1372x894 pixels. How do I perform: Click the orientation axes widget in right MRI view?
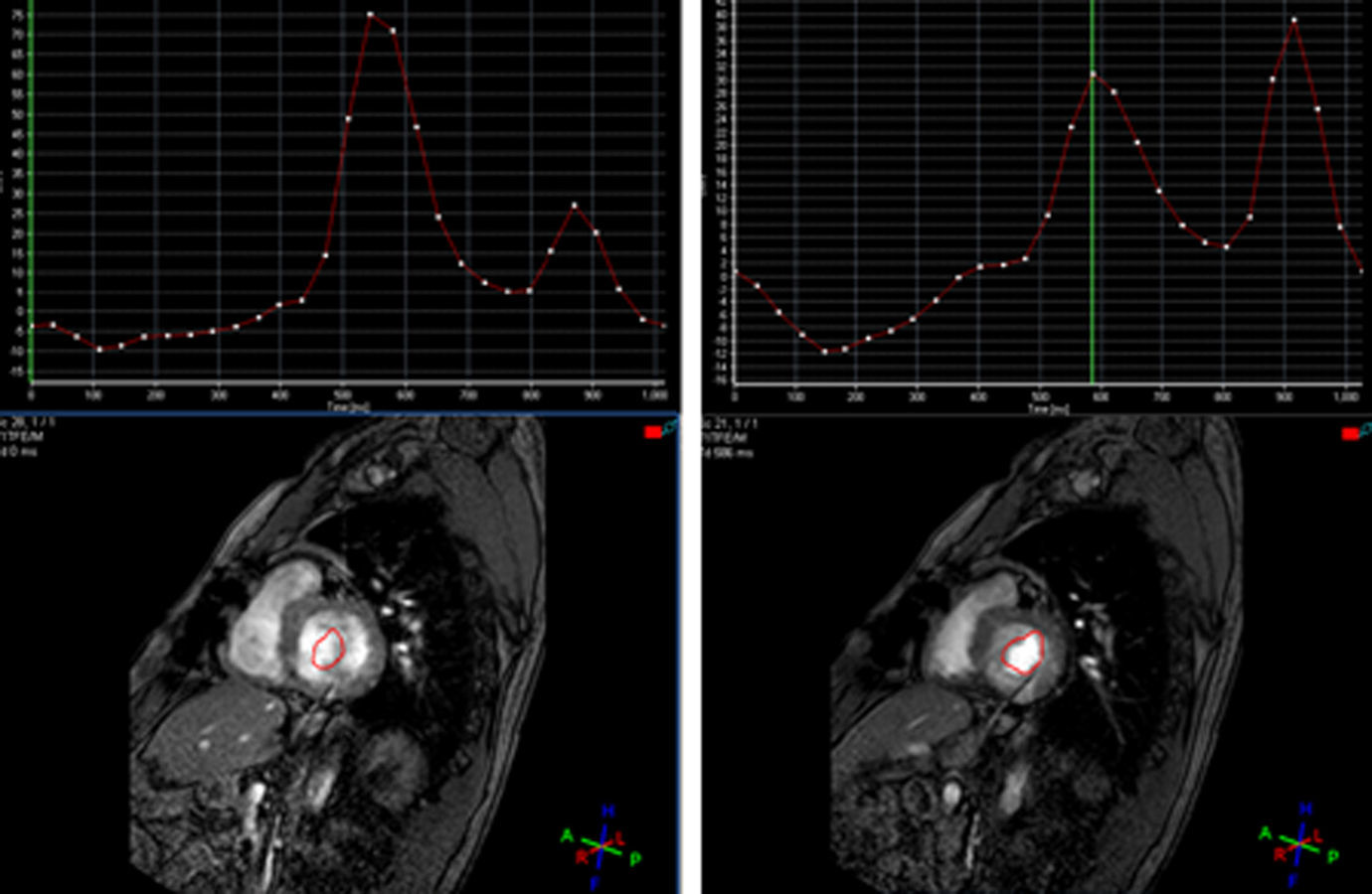click(x=1300, y=844)
